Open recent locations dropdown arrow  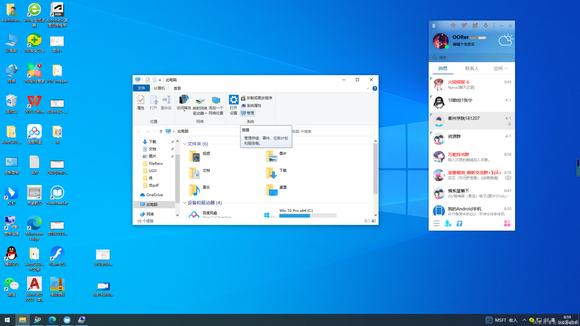[x=155, y=131]
